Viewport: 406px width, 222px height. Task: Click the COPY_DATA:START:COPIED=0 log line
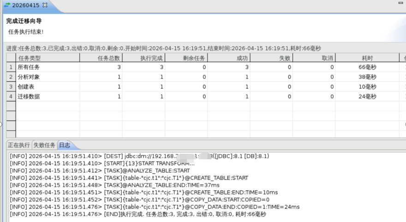[139, 200]
